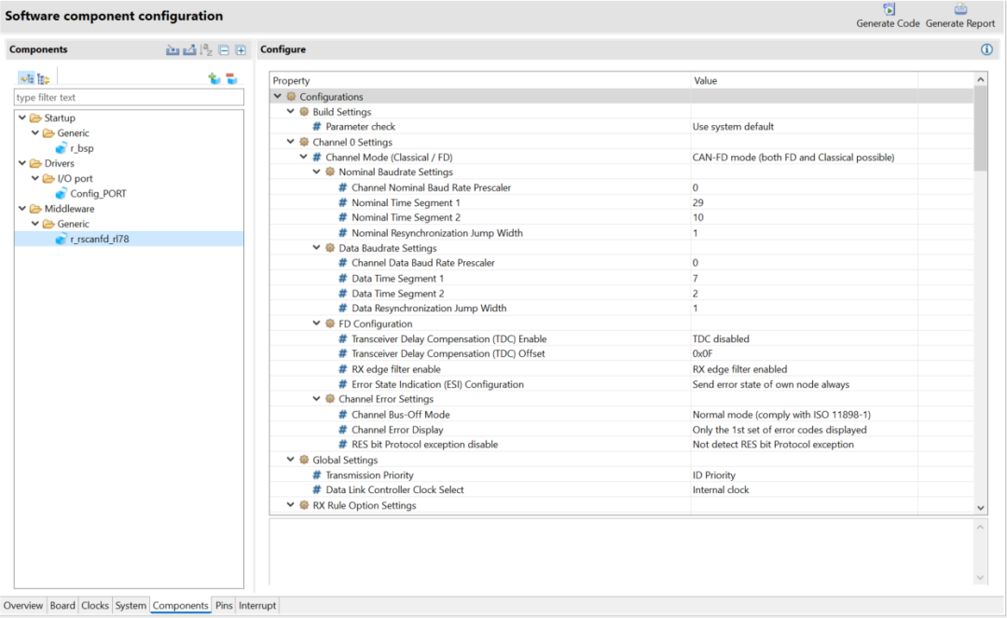Click Generate Report button
The width and height of the screenshot is (1007, 618).
coord(960,16)
